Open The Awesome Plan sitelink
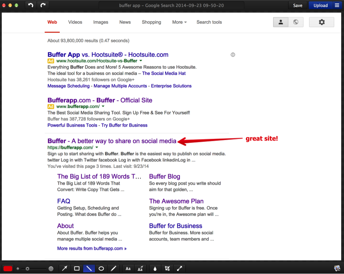Screen dimensions: 344x274 coord(176,201)
